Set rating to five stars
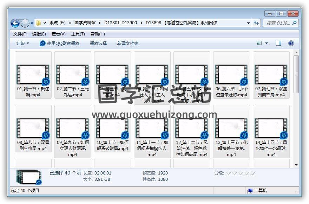Viewport: 309px width, 204px height. point(252,173)
